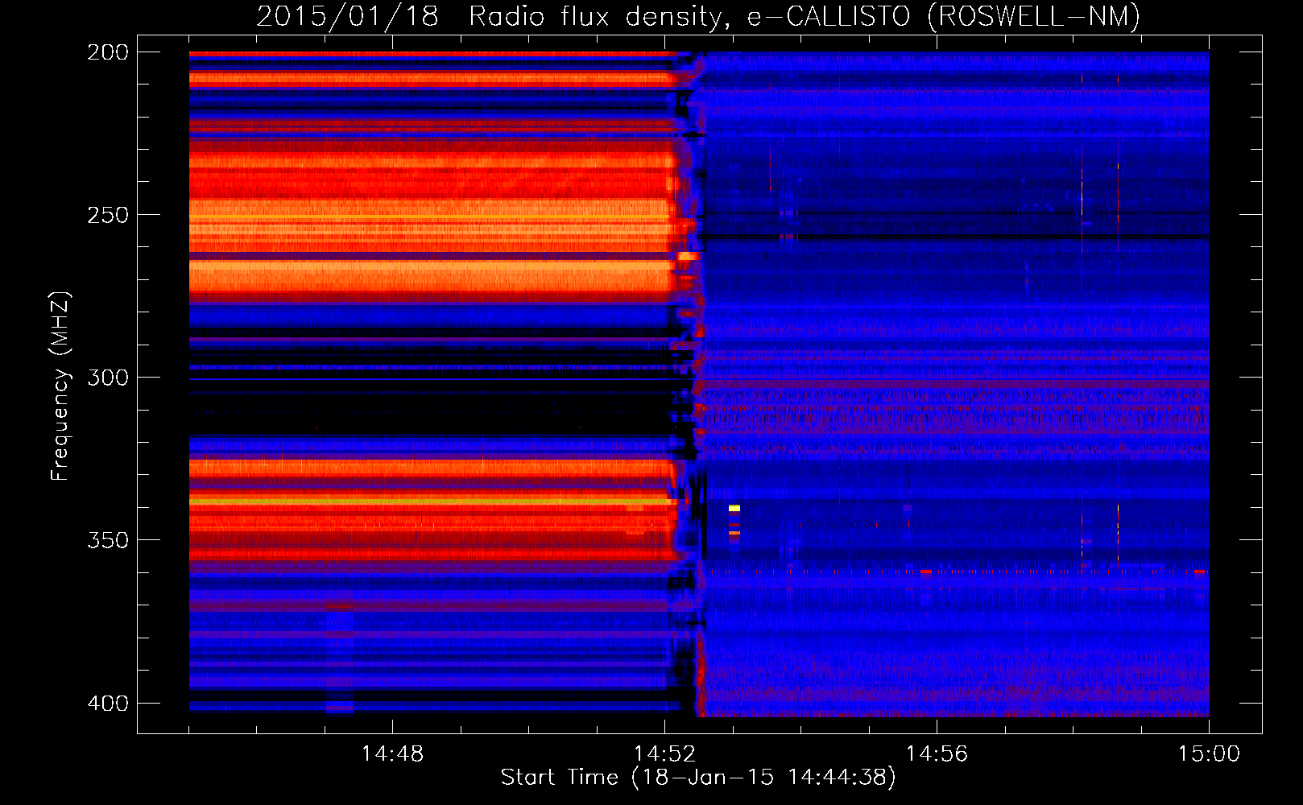Click the bright yellow burst pixel near 340 MHz
This screenshot has height=805, width=1303.
pyautogui.click(x=734, y=508)
